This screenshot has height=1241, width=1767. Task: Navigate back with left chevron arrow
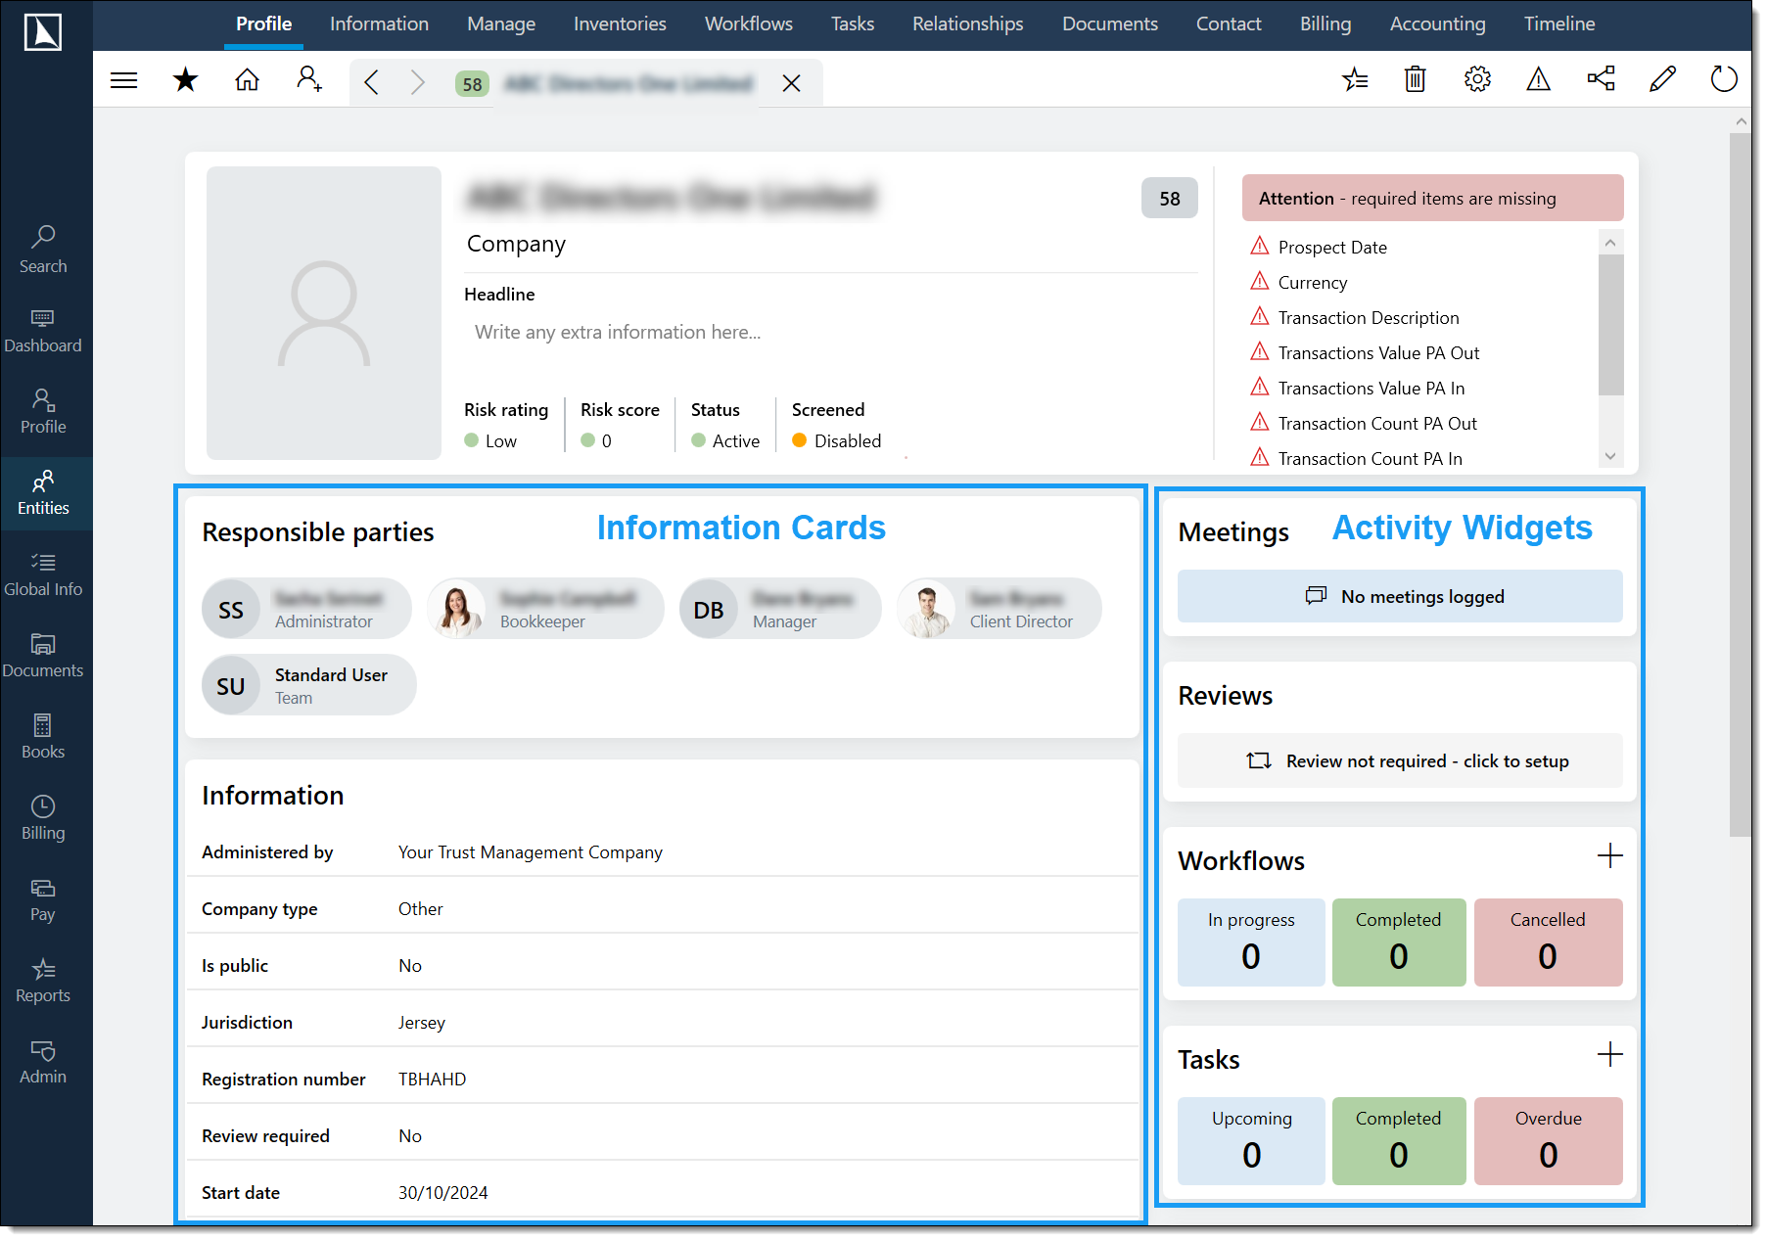click(x=371, y=82)
